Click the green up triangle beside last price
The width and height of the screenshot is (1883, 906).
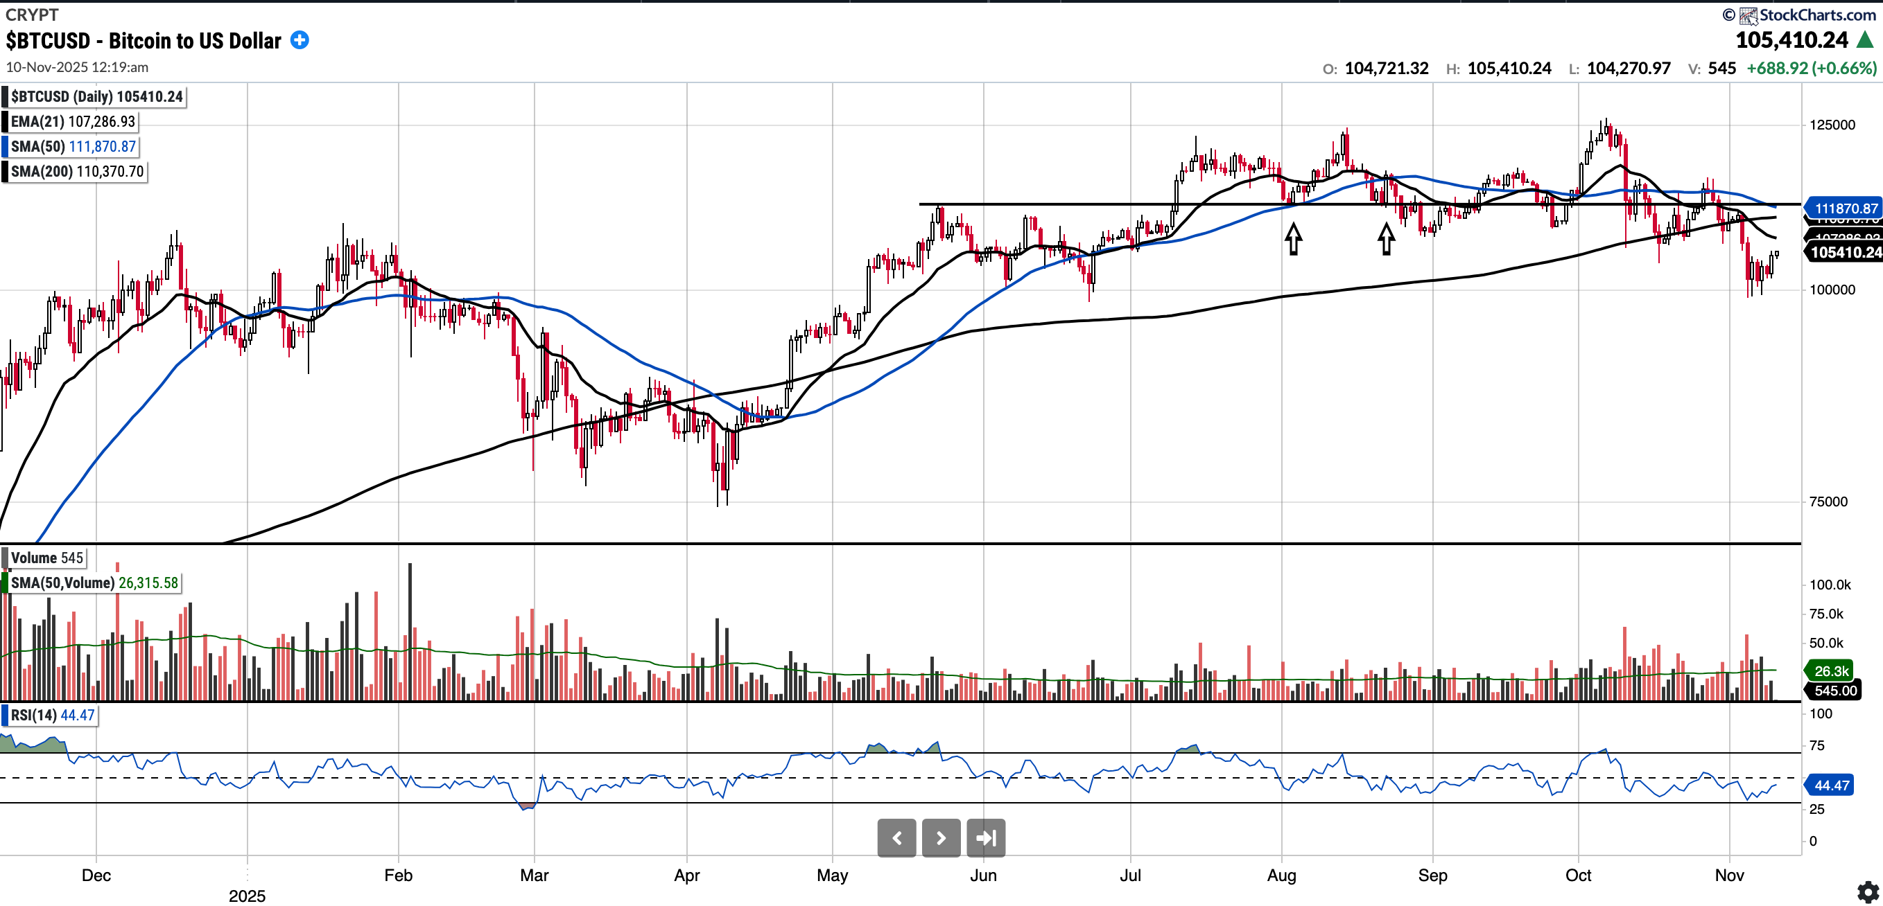[x=1865, y=40]
